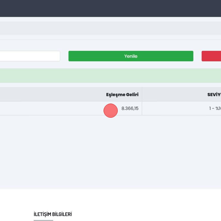Click the blank row cell left of the red circle
221x221 pixels.
[41, 109]
